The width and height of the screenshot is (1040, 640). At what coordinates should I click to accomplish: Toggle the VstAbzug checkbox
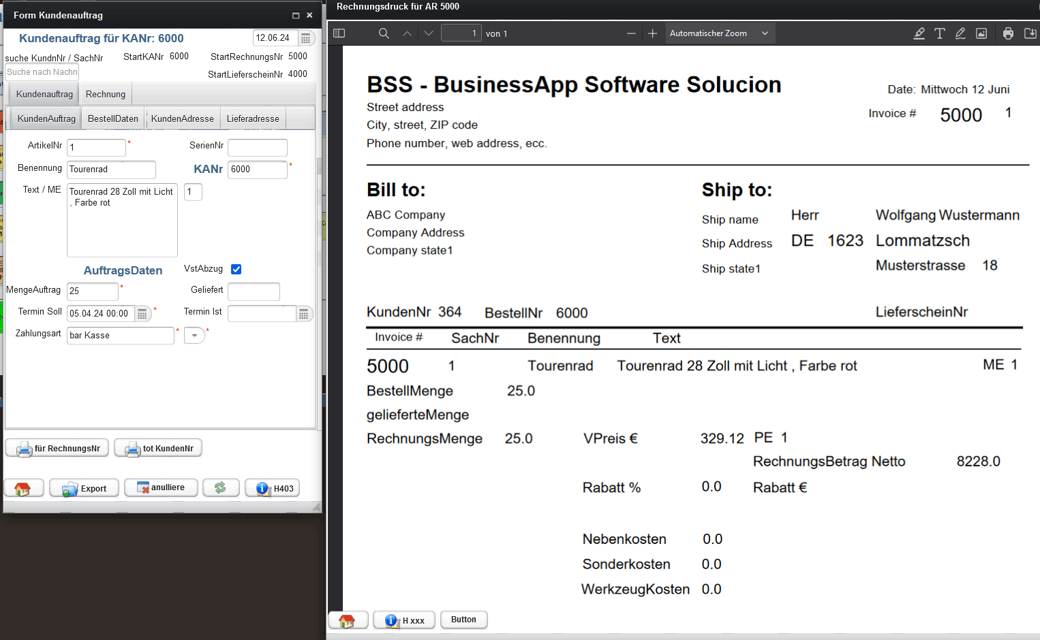click(x=236, y=269)
